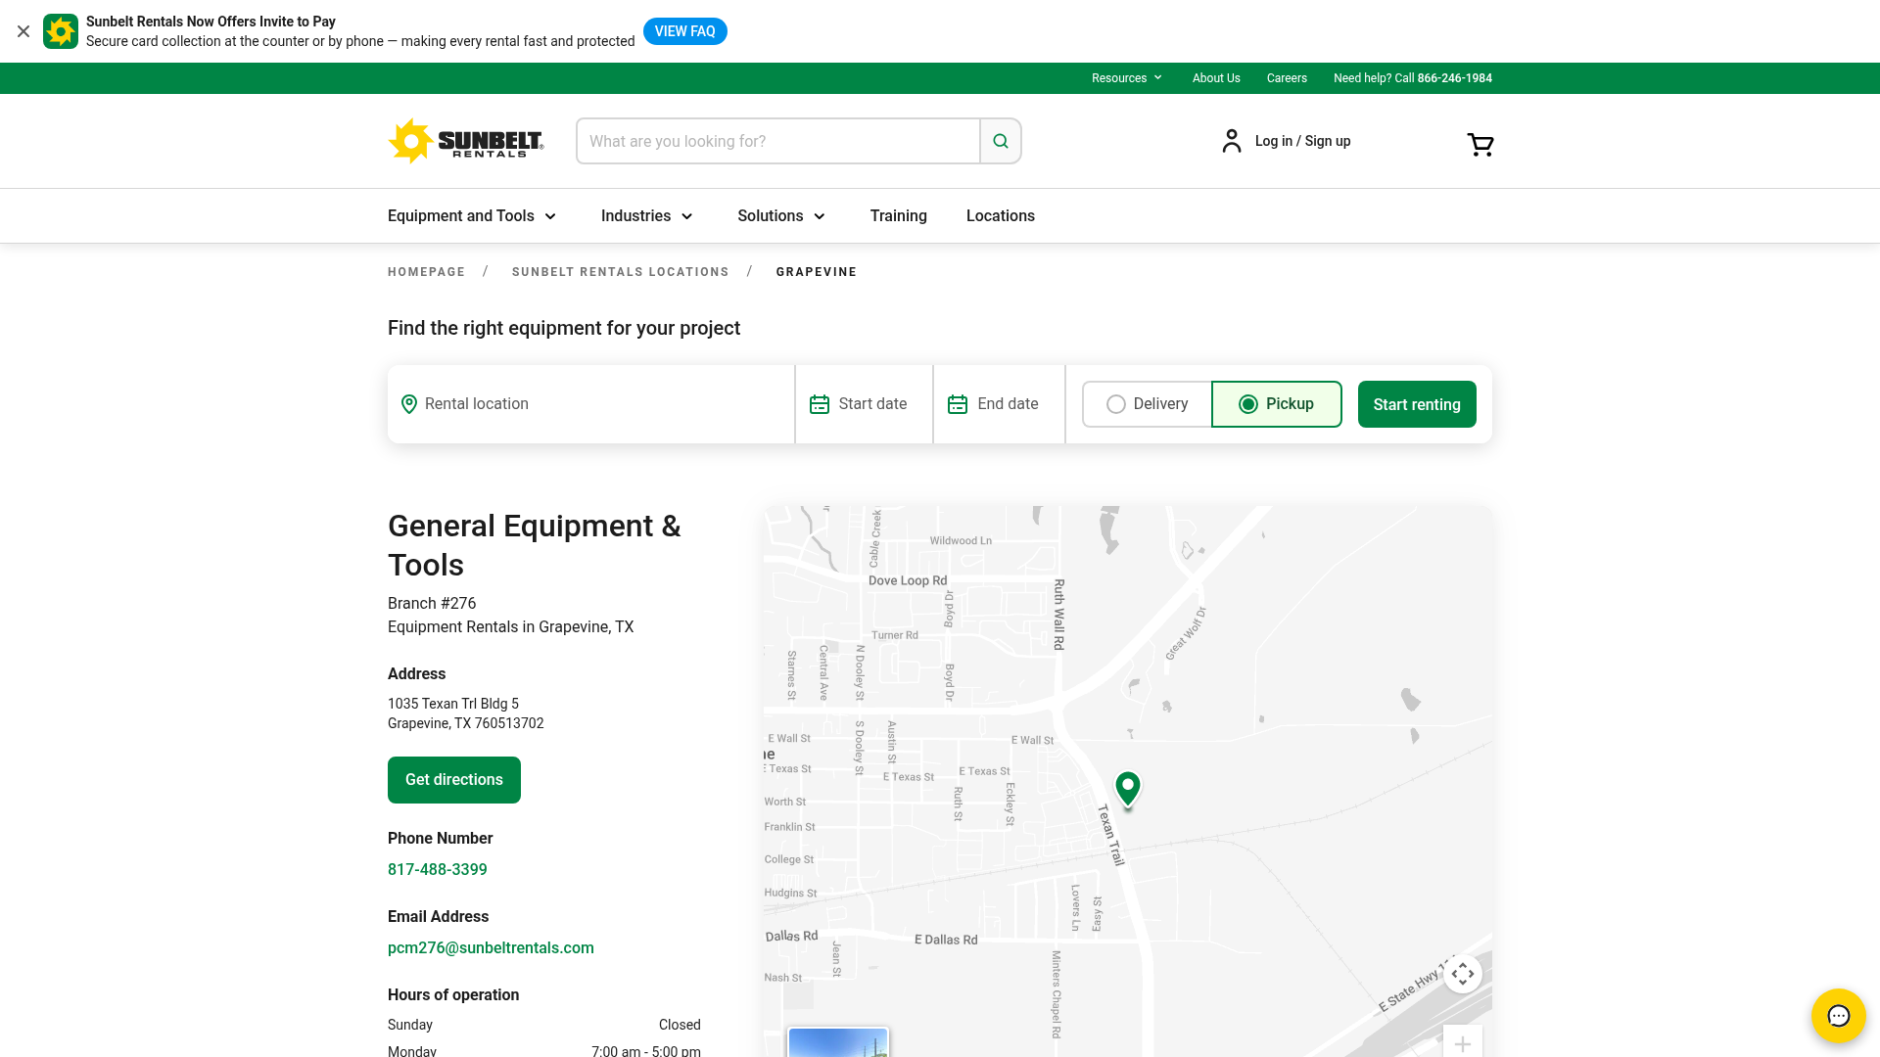The height and width of the screenshot is (1057, 1880).
Task: Click the map zoom-in plus control
Action: pyautogui.click(x=1463, y=1043)
